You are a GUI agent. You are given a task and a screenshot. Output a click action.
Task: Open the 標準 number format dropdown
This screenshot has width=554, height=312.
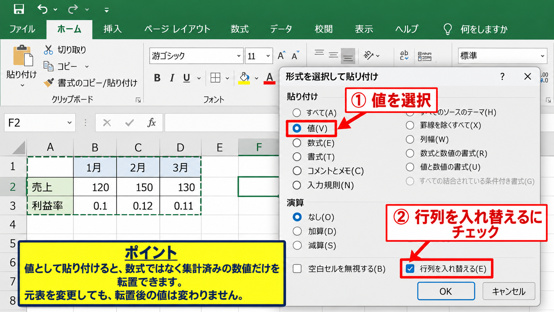pyautogui.click(x=542, y=56)
